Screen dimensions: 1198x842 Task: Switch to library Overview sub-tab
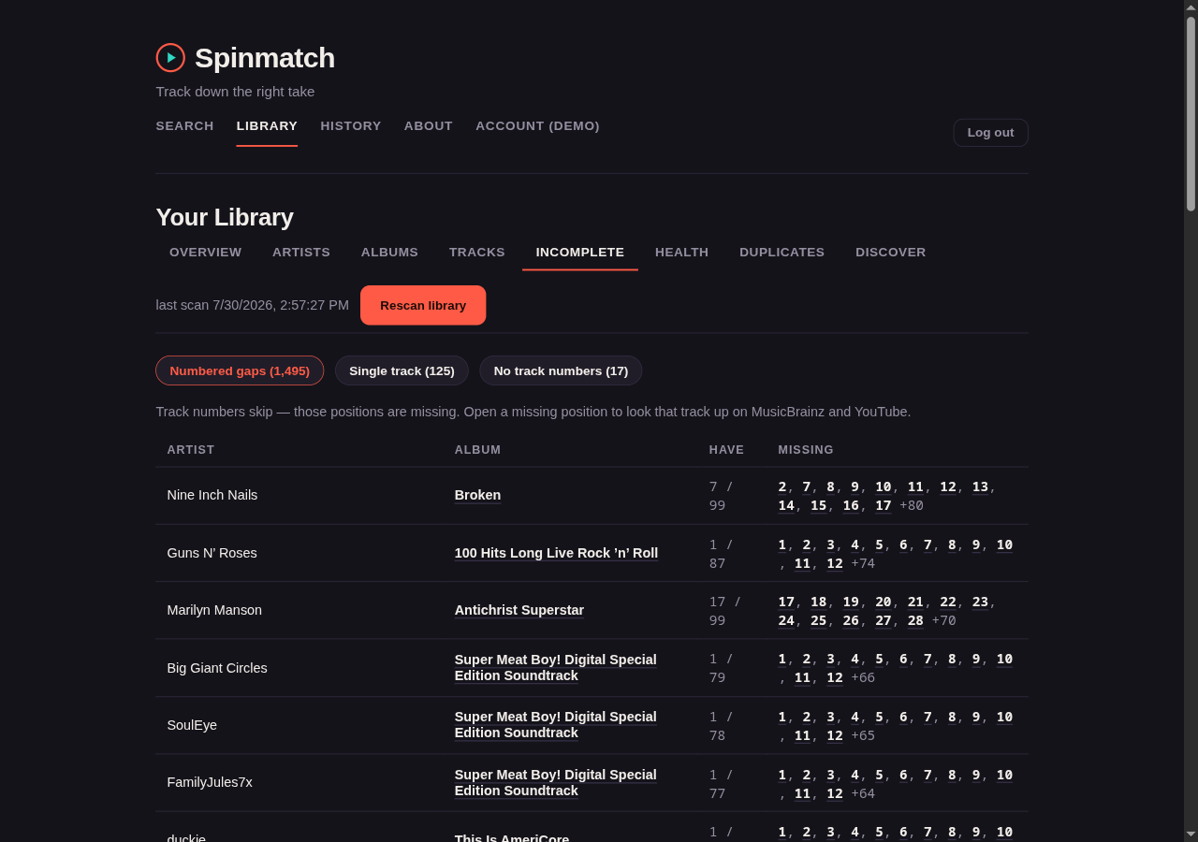205,253
